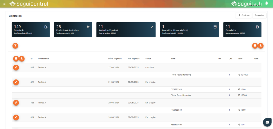This screenshot has width=273, height=129.
Task: Select the Concluídos (Fim da Vigência) card
Action: click(190, 30)
